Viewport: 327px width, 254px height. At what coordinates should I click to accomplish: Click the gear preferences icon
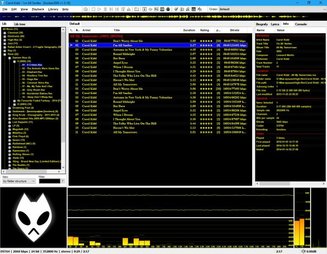point(85,9)
